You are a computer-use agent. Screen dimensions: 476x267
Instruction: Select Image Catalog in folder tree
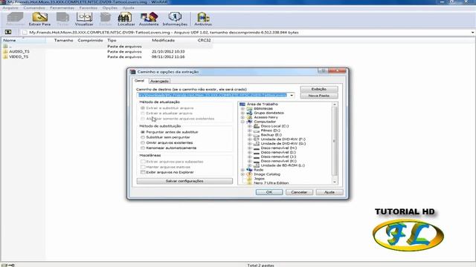[x=267, y=174]
